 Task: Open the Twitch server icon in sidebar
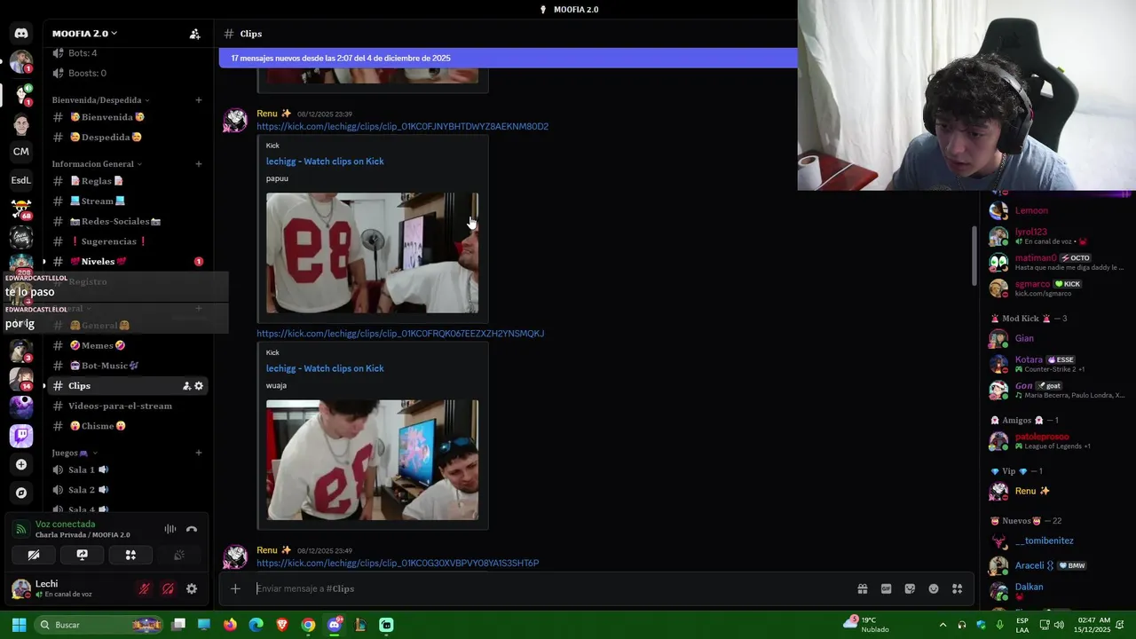[21, 436]
